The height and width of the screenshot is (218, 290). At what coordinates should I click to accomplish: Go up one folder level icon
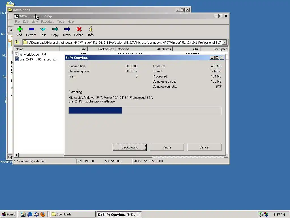(17, 43)
